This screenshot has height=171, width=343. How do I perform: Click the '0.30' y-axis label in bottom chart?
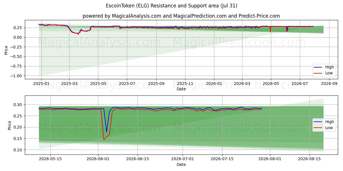18,105
